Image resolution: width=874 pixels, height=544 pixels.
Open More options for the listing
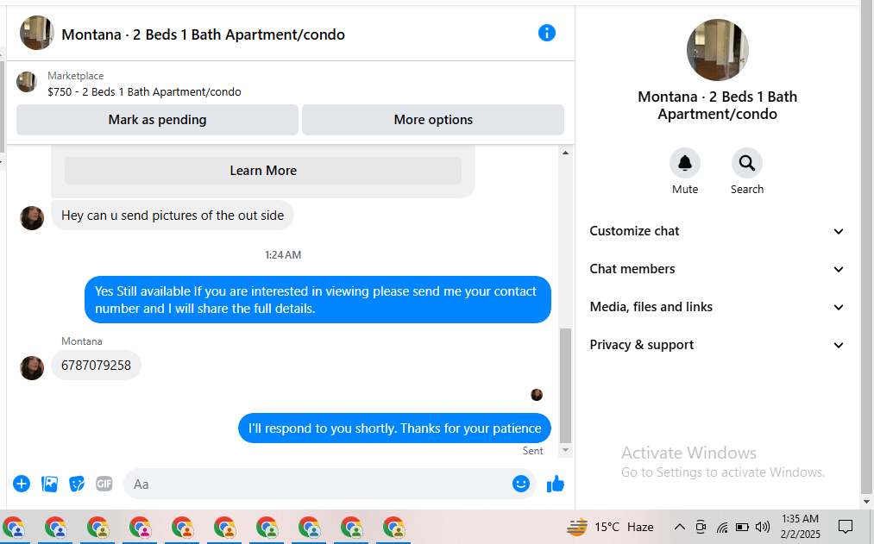433,120
